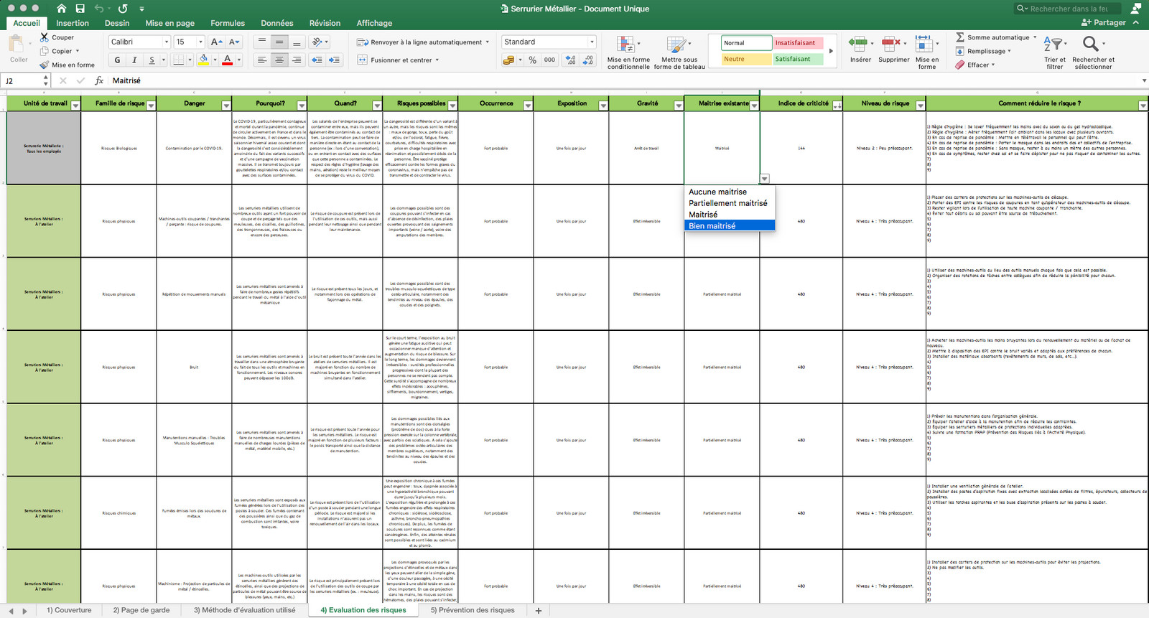
Task: Apply the Satisfaisant cell style
Action: pos(797,60)
